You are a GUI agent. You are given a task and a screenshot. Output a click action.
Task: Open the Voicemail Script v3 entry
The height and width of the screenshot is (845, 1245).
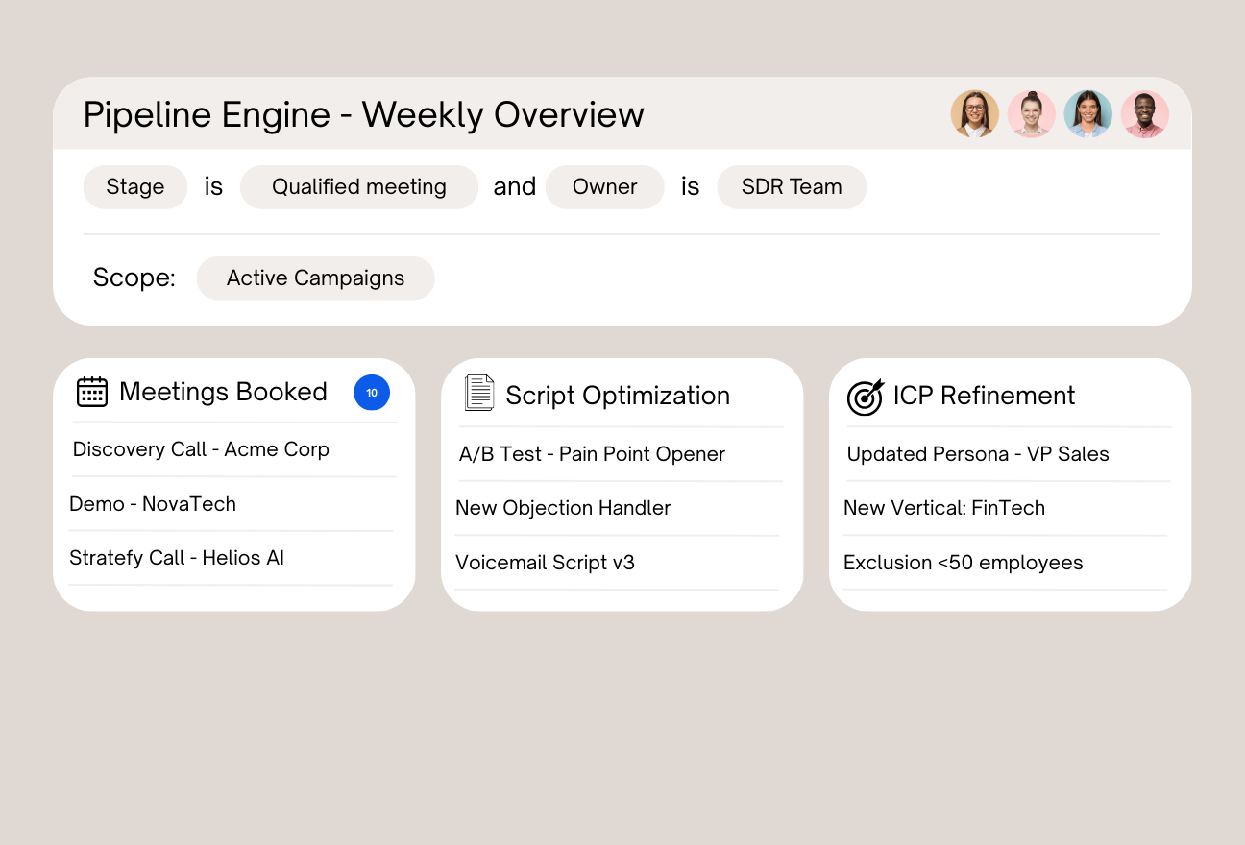click(545, 563)
